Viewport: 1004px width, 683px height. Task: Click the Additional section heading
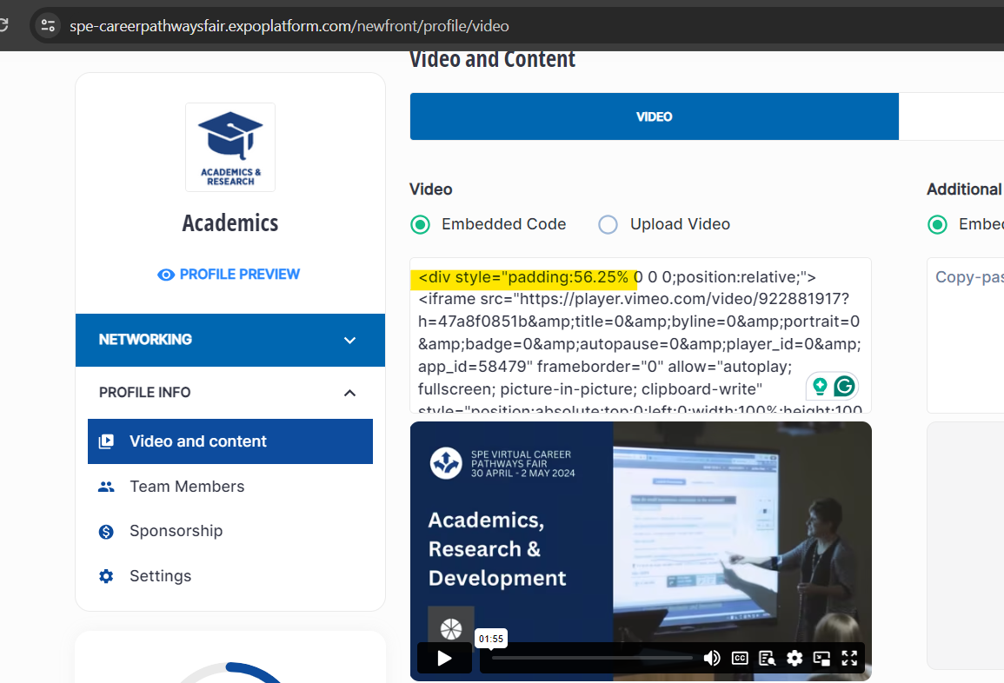965,189
